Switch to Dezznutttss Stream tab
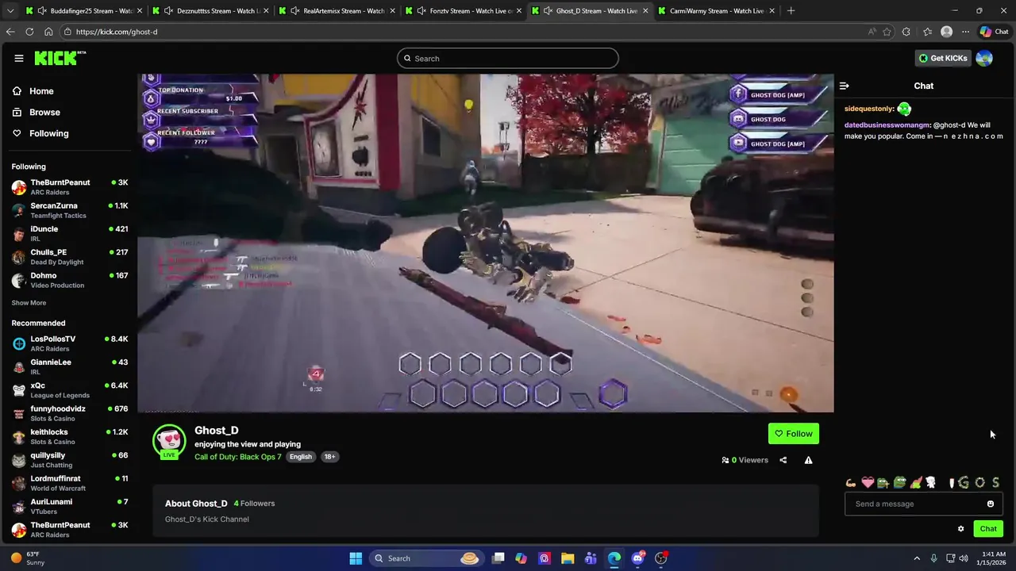Viewport: 1016px width, 571px height. pos(209,11)
